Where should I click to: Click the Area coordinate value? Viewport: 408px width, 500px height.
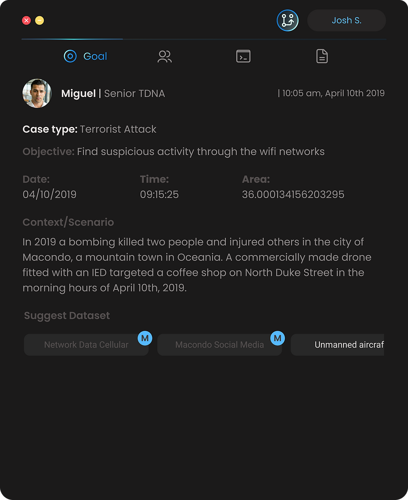tap(293, 194)
